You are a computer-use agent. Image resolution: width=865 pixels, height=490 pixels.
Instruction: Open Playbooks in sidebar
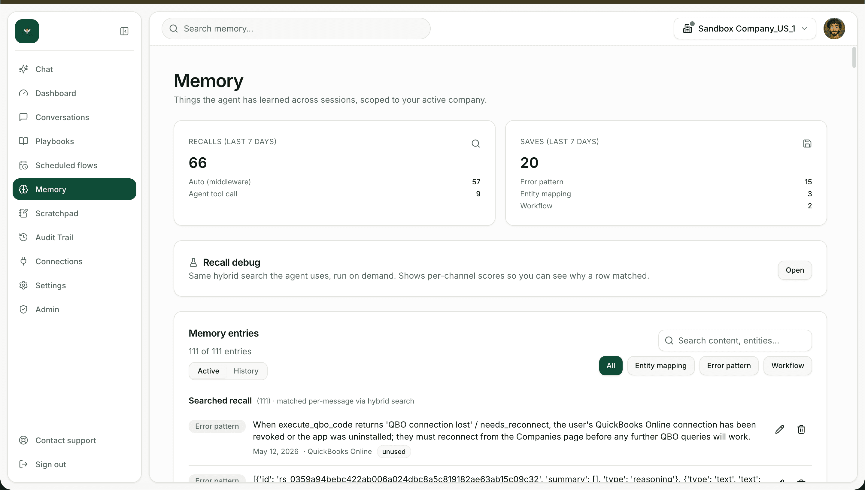pyautogui.click(x=74, y=141)
